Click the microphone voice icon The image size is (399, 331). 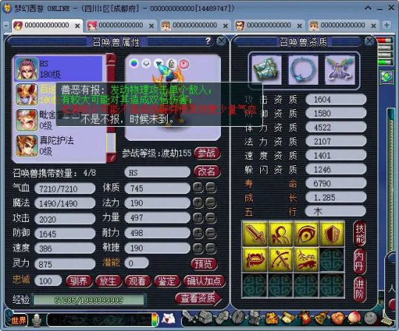pyautogui.click(x=37, y=320)
